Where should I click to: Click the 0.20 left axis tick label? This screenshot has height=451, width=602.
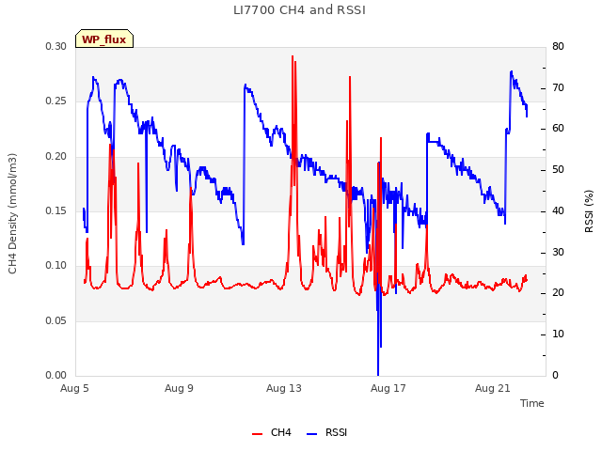[56, 156]
